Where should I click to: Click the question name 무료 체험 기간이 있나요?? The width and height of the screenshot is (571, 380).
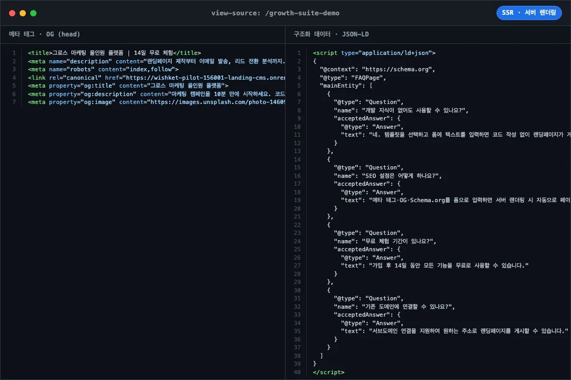point(384,241)
